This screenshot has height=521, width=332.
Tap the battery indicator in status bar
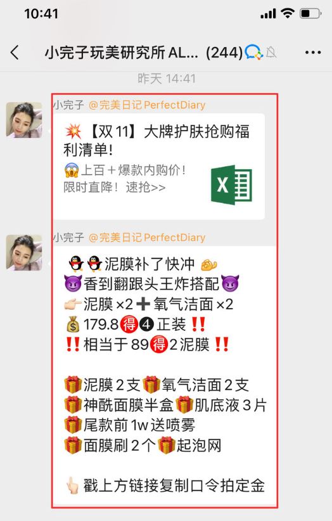click(310, 13)
